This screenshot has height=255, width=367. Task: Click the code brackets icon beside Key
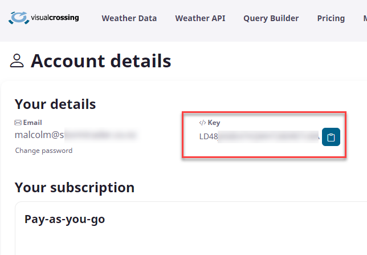tap(202, 123)
